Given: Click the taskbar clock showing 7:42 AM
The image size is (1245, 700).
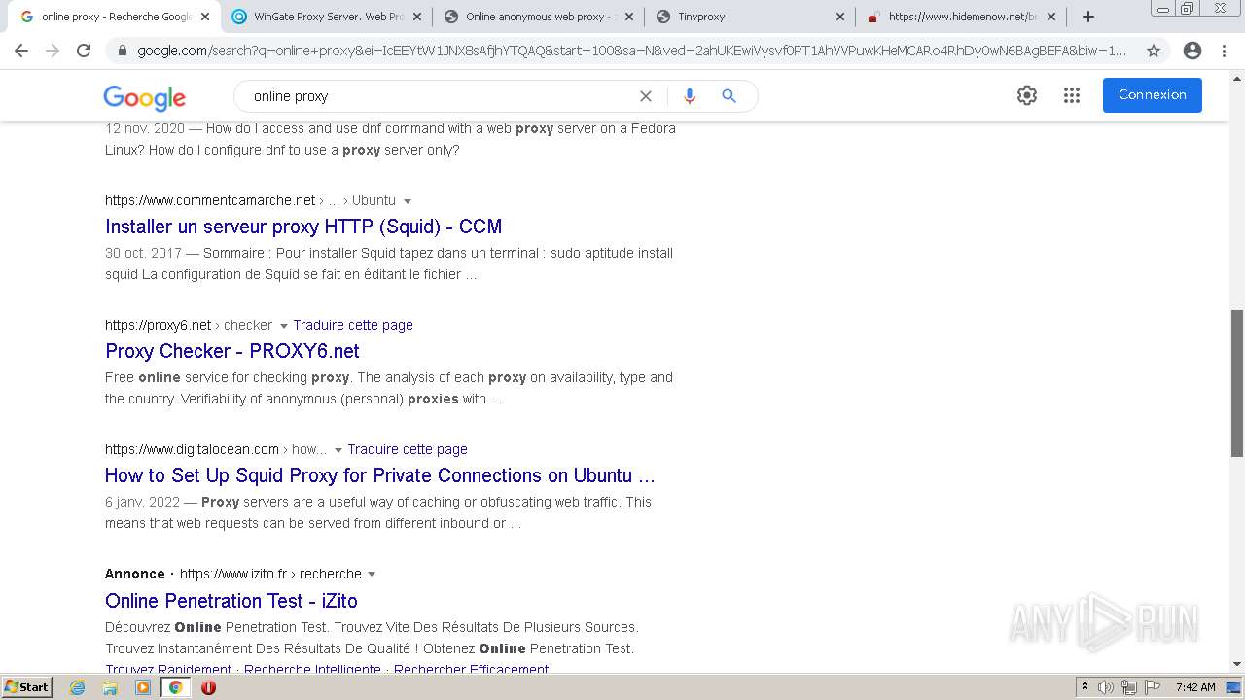Looking at the screenshot, I should 1195,687.
